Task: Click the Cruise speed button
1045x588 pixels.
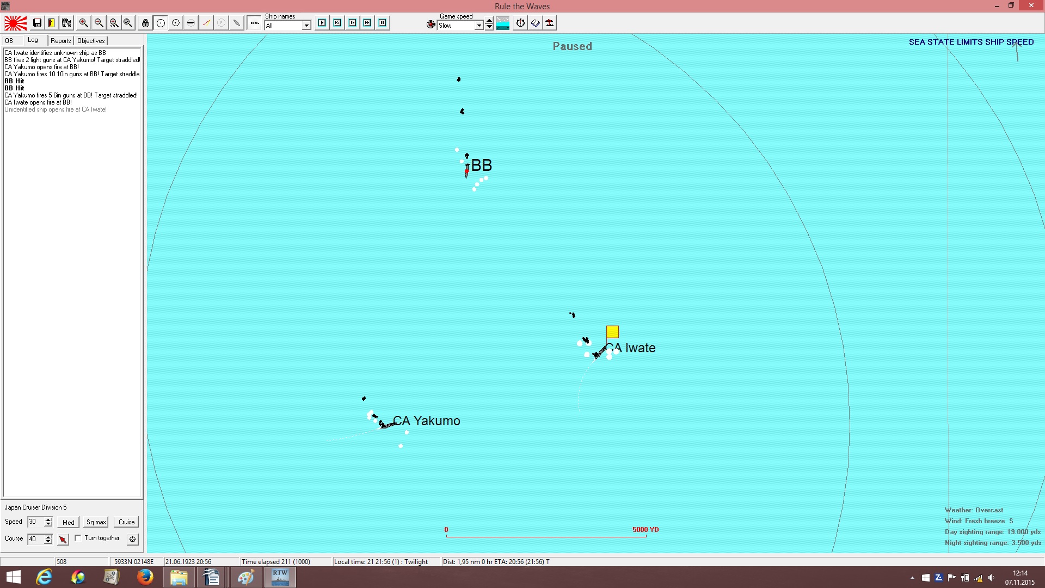Action: [127, 522]
